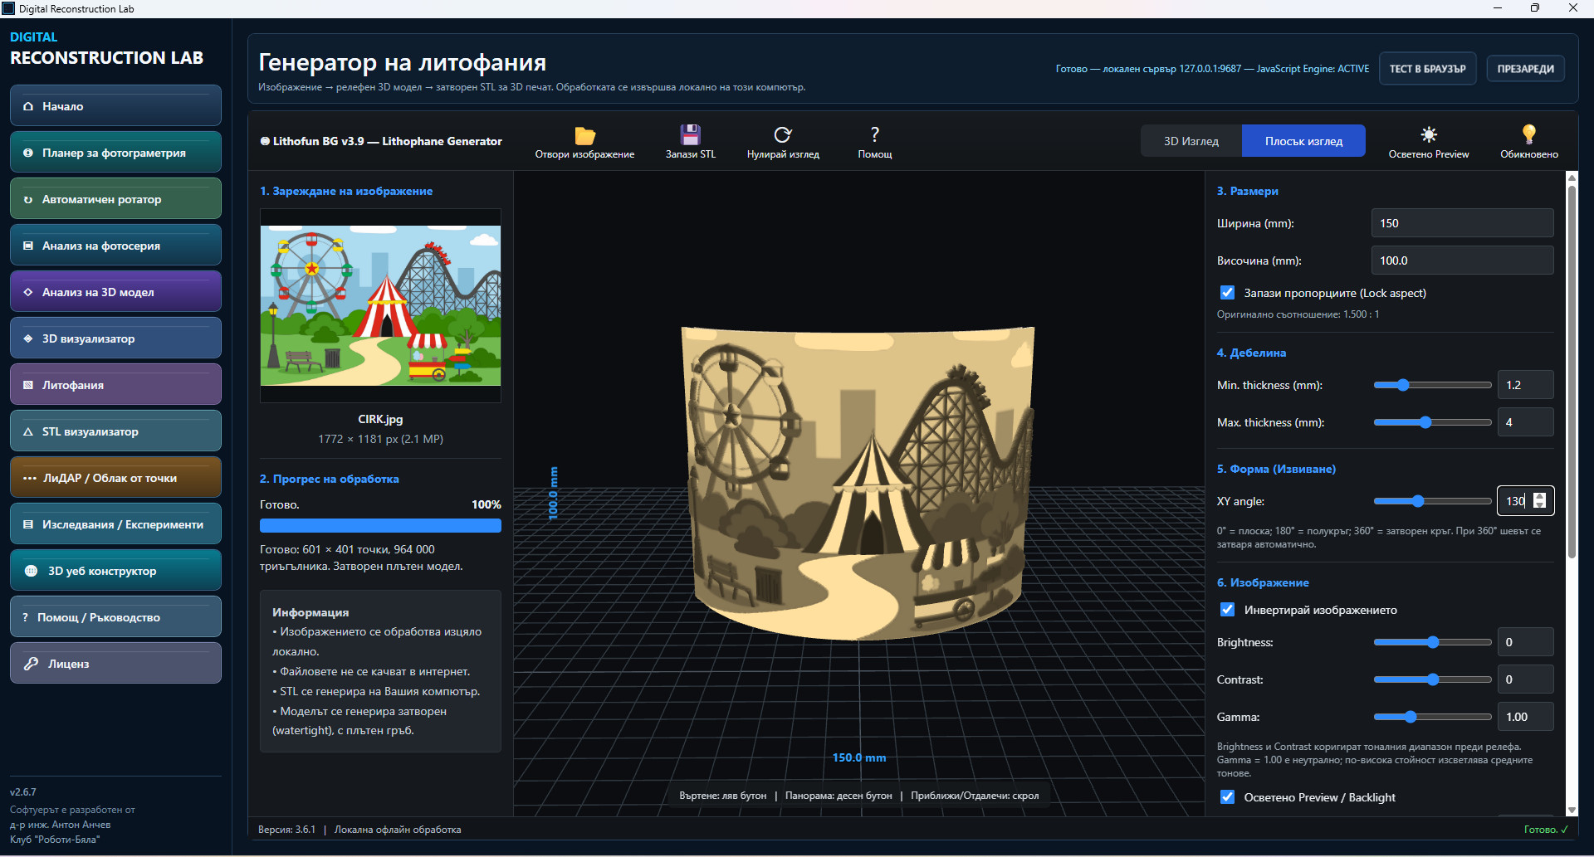Open 3D уеб конструктор globe item
1594x857 pixels.
click(x=115, y=570)
